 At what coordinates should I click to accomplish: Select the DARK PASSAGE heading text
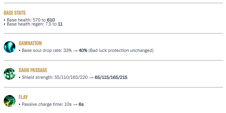tap(33, 70)
